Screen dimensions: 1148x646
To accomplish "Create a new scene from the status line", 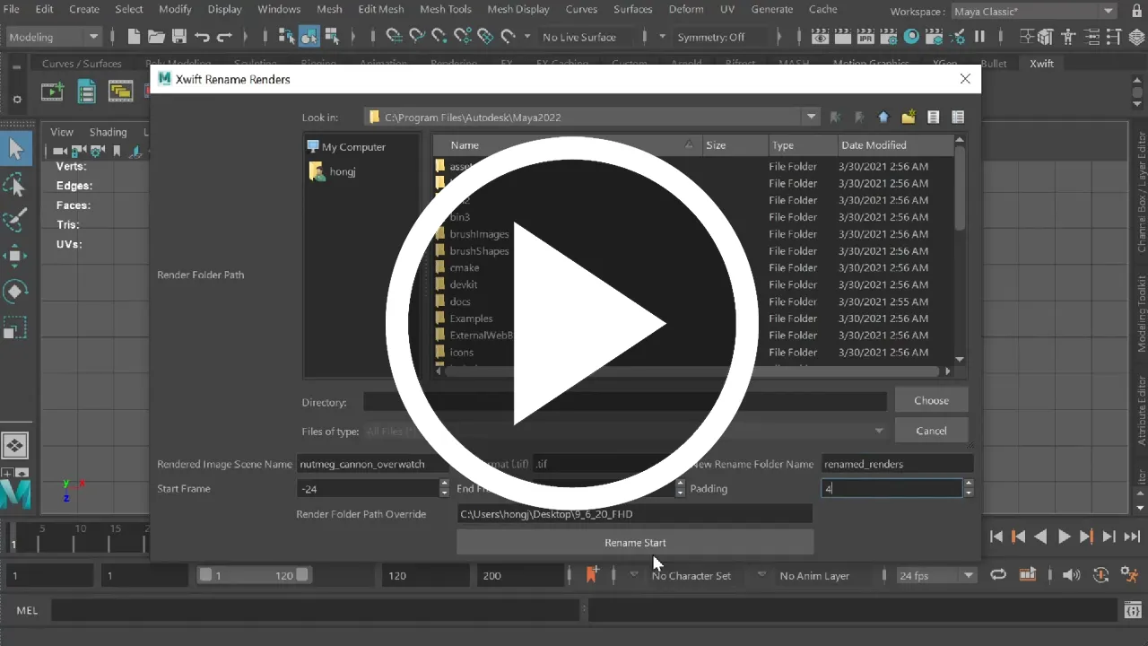I will pos(134,37).
